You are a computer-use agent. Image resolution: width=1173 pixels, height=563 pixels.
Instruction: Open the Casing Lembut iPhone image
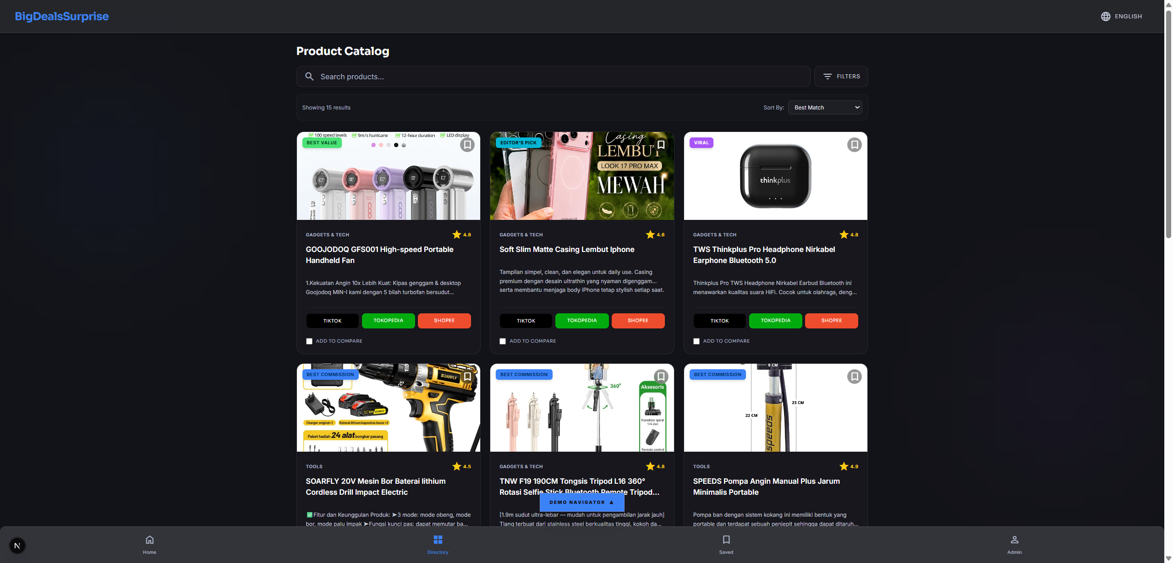click(582, 176)
